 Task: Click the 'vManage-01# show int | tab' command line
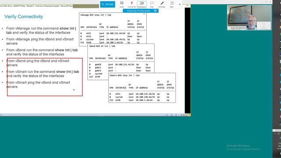[96, 15]
